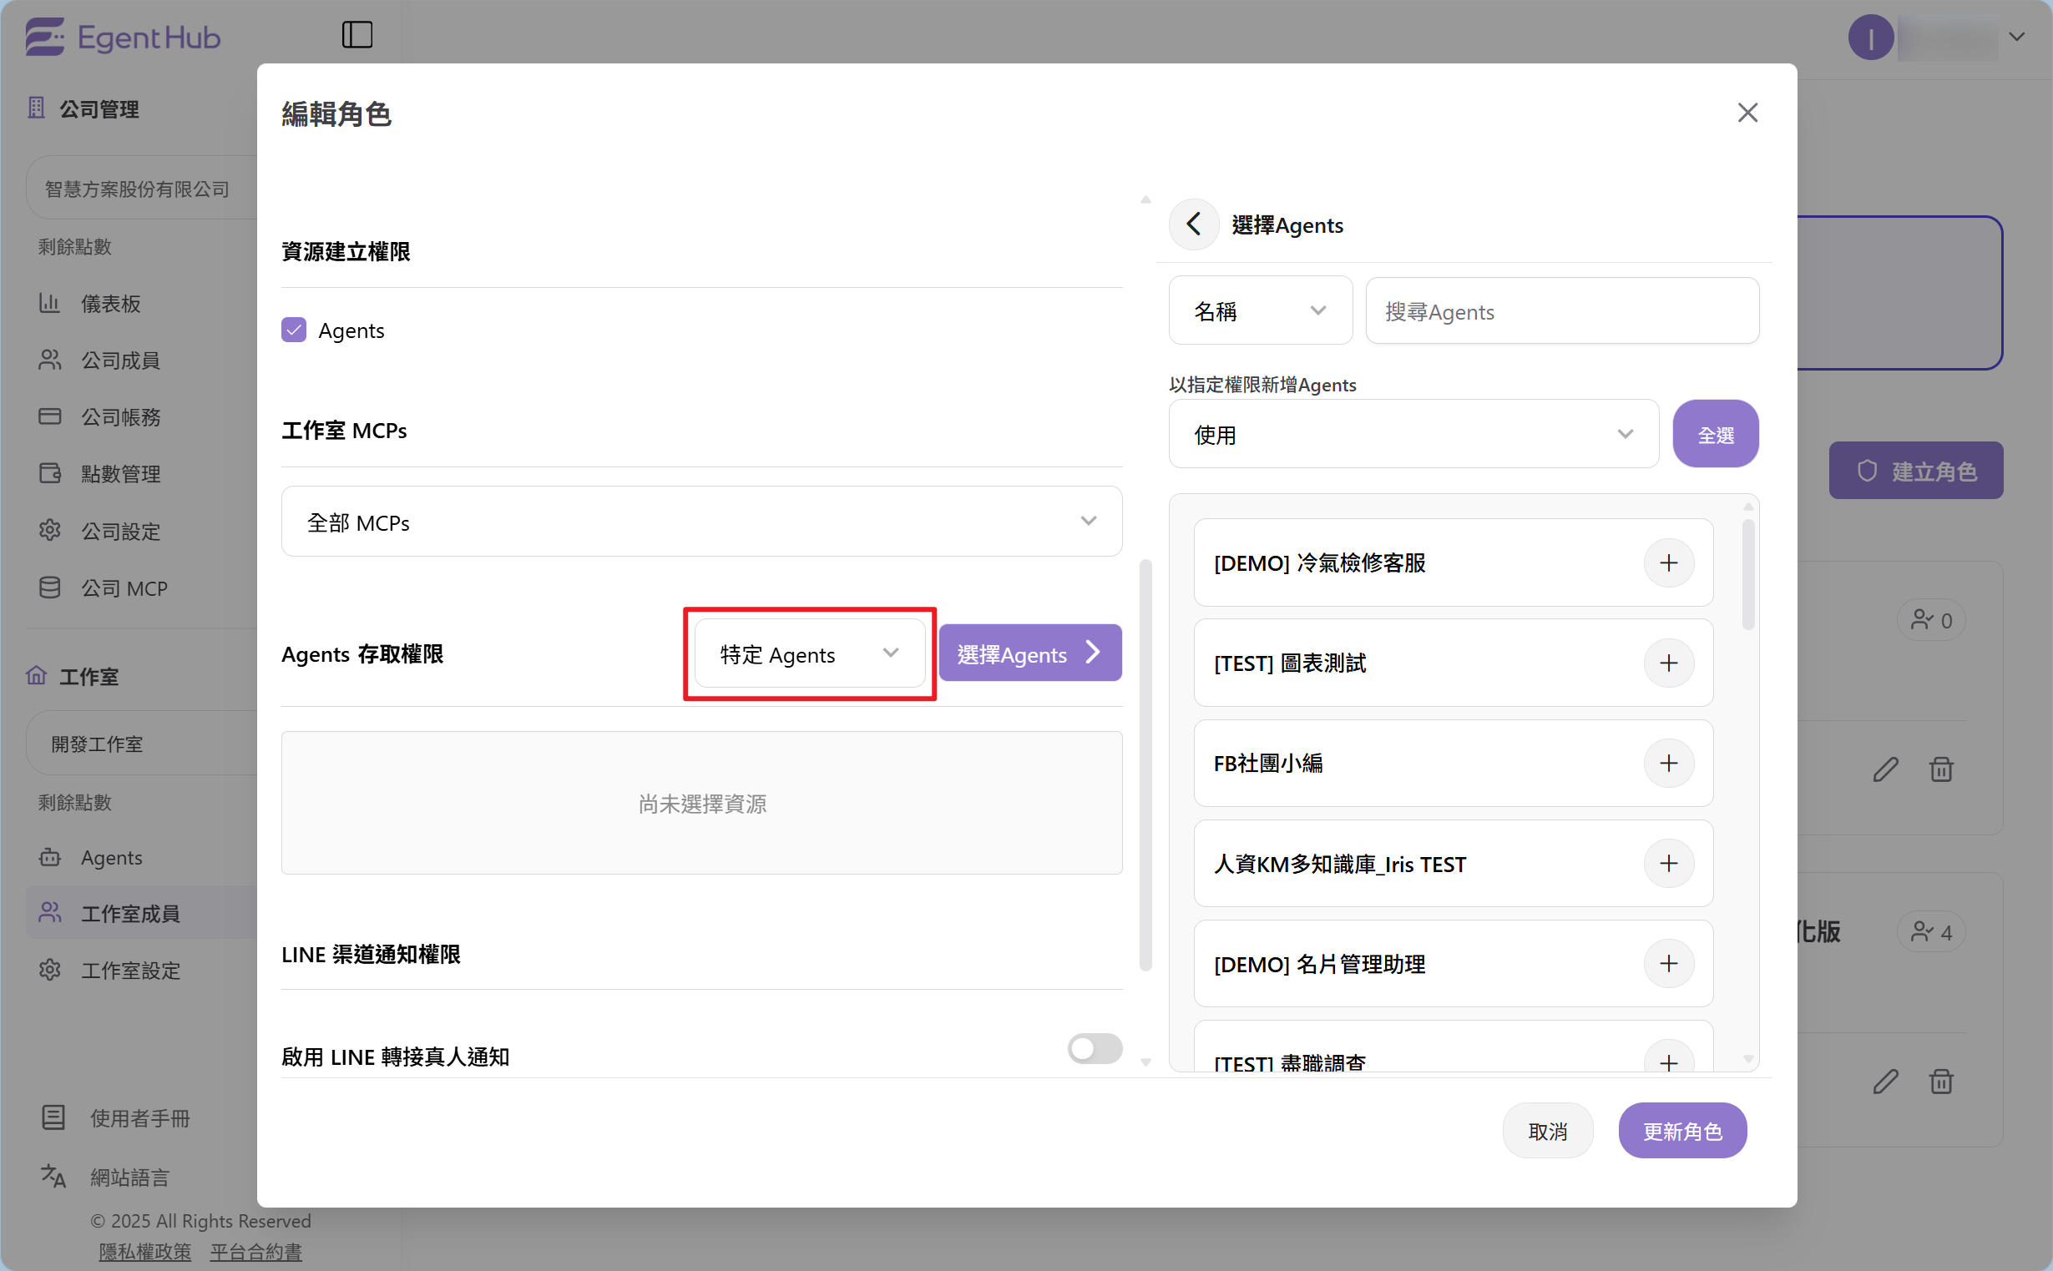
Task: Open the 使用 permission dropdown
Action: (x=1413, y=435)
